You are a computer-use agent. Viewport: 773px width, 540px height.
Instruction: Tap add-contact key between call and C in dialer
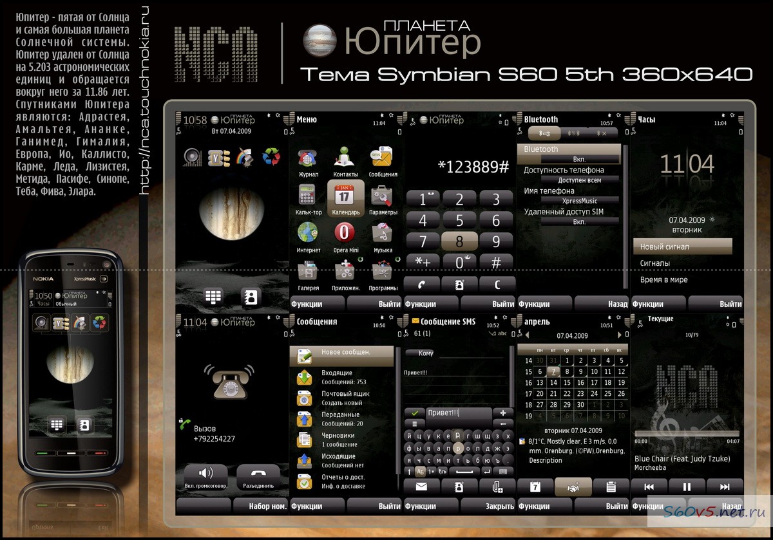459,284
